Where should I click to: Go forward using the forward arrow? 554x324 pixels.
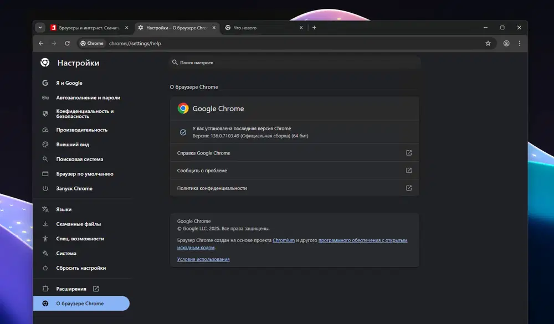54,43
